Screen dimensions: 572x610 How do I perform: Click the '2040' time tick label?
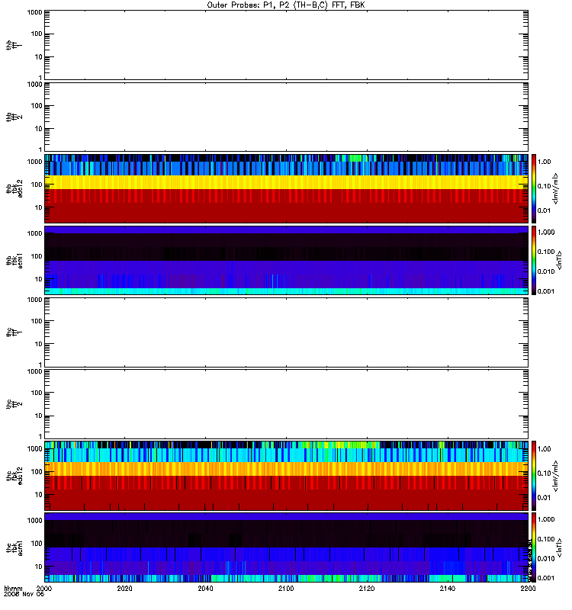pyautogui.click(x=205, y=589)
